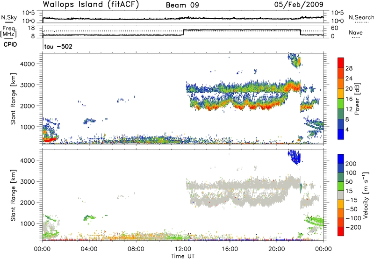The image size is (374, 259).
Task: Click the 'Power [dB]' colorbar label
Action: pos(357,99)
